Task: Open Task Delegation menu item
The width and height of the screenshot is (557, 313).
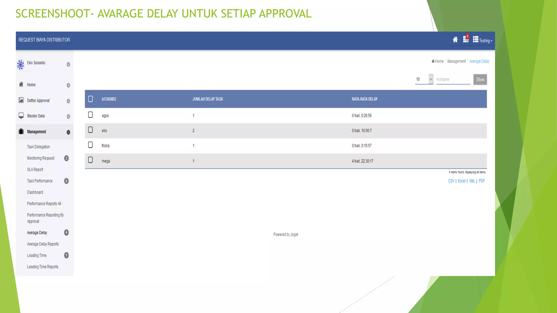Action: (x=38, y=147)
